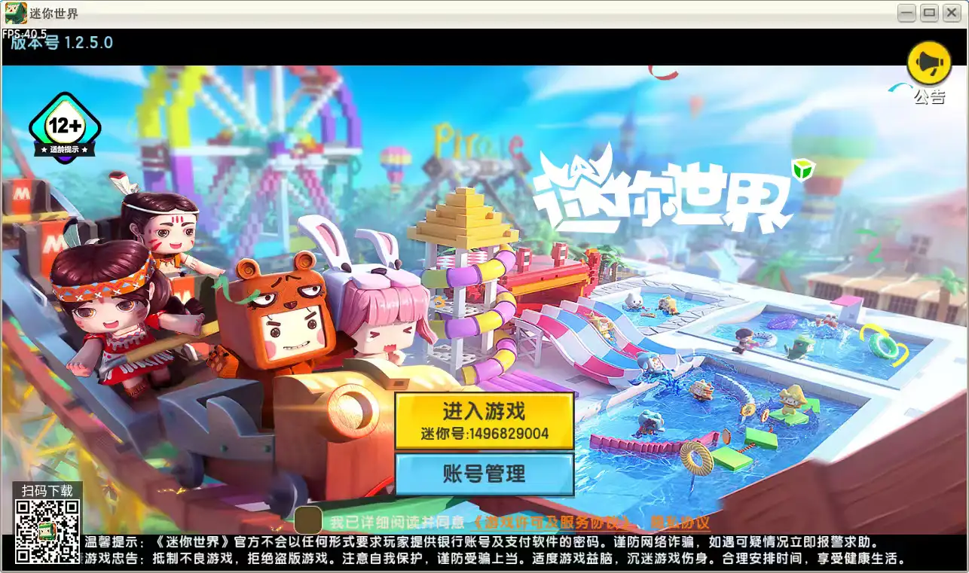This screenshot has height=573, width=969.
Task: Close the 迷你世界 window
Action: click(x=952, y=13)
